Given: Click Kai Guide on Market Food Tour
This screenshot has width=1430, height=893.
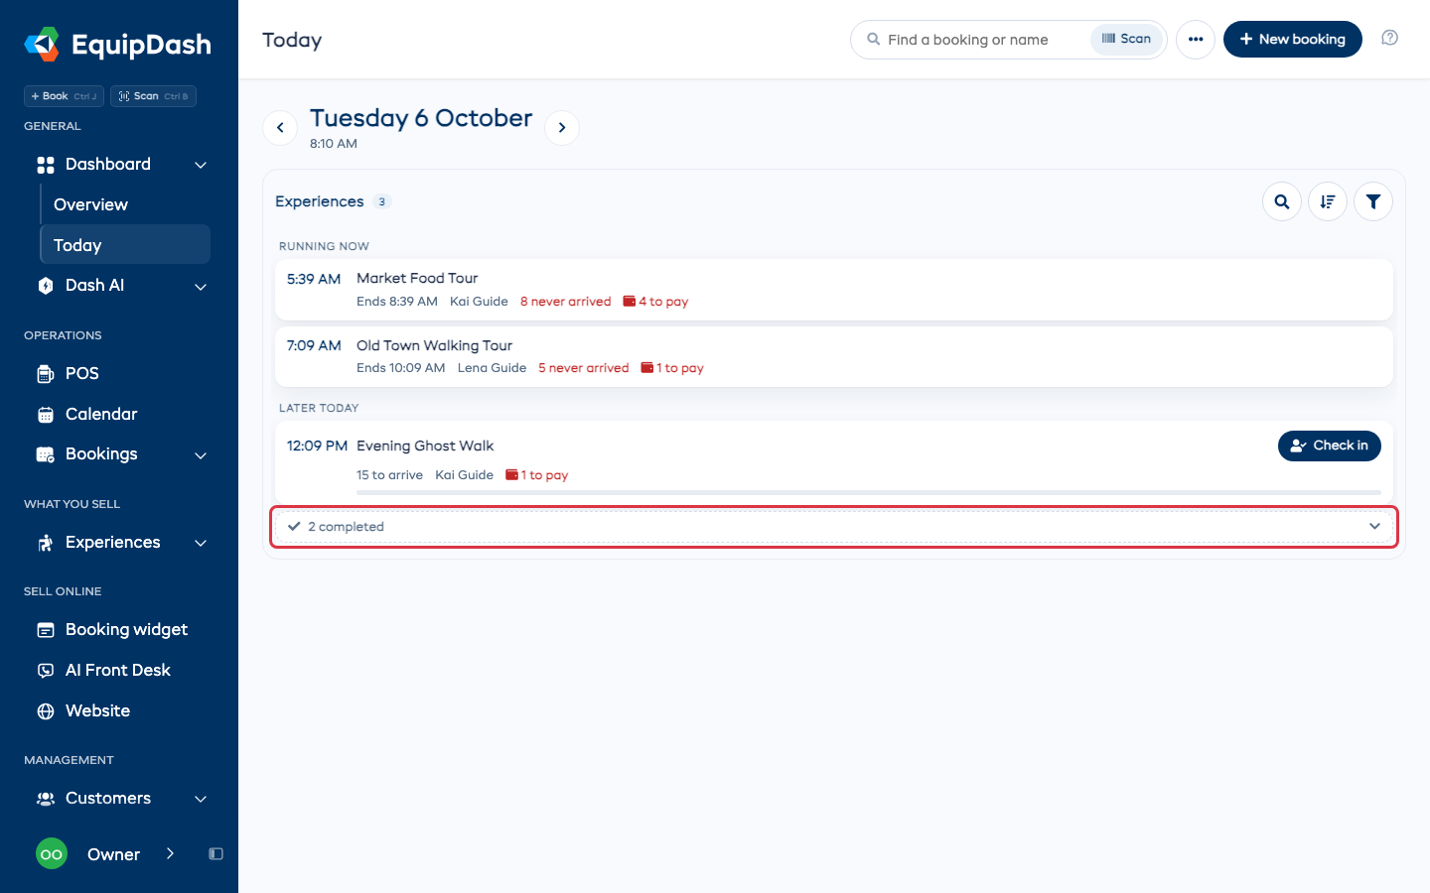Looking at the screenshot, I should click(479, 302).
